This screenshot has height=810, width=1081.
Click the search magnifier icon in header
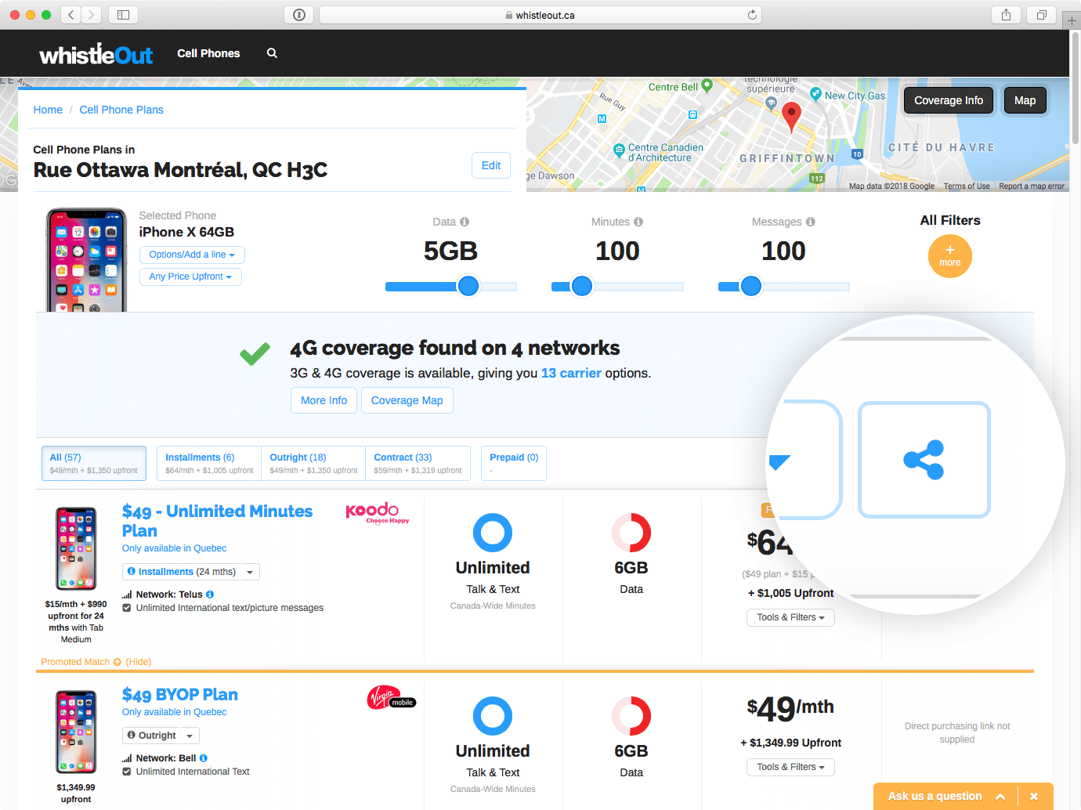[272, 53]
